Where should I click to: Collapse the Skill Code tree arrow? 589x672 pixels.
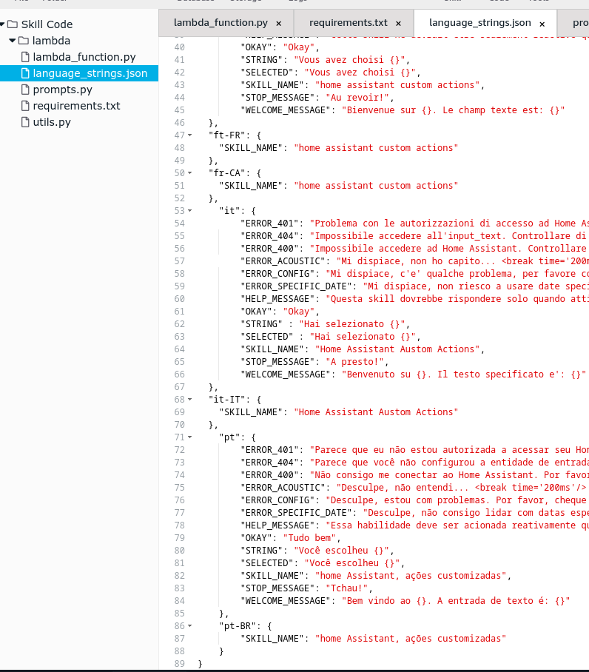3,24
